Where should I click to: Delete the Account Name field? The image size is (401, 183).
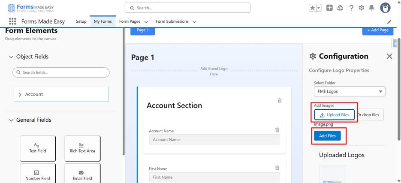[x=277, y=130]
